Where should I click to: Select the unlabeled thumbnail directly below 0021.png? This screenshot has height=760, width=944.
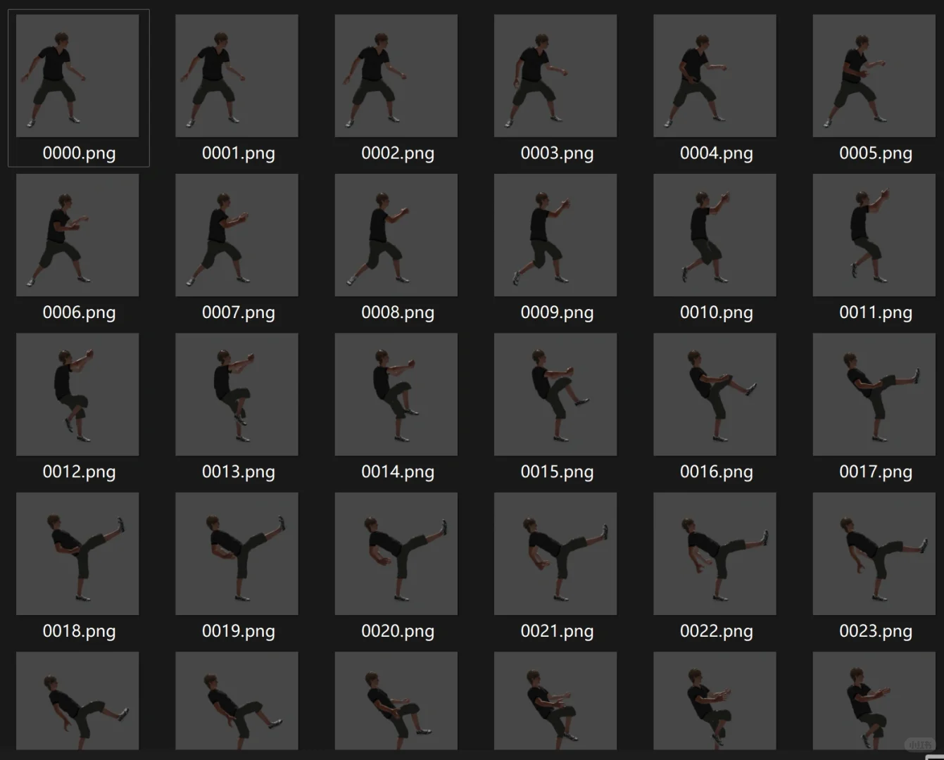point(555,701)
